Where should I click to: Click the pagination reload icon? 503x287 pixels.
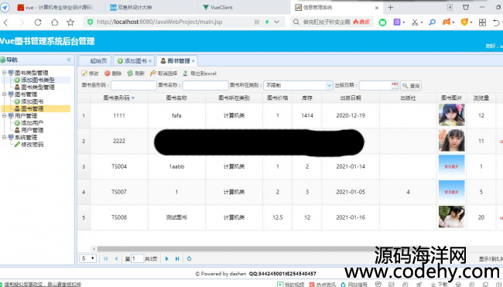pos(190,258)
